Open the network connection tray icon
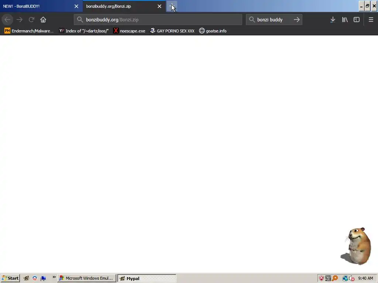 [345, 279]
